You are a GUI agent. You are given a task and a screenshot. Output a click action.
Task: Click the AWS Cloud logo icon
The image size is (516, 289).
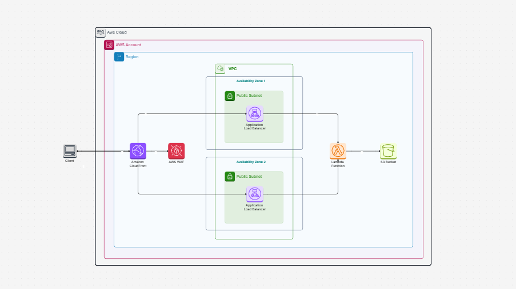[101, 32]
